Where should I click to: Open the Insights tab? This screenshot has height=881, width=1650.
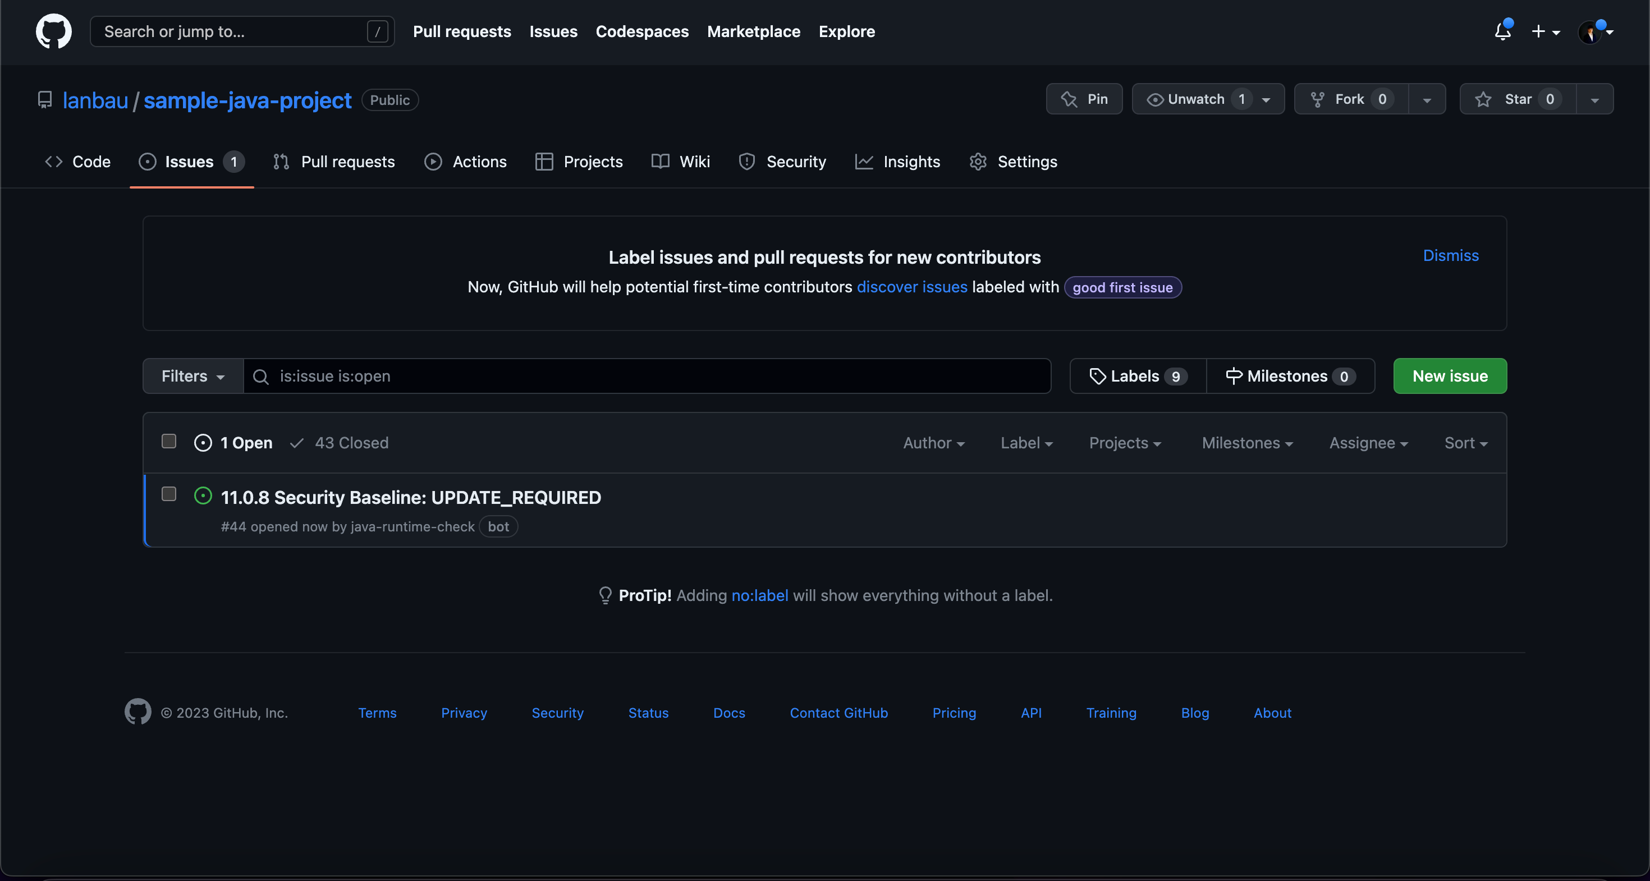pos(897,162)
